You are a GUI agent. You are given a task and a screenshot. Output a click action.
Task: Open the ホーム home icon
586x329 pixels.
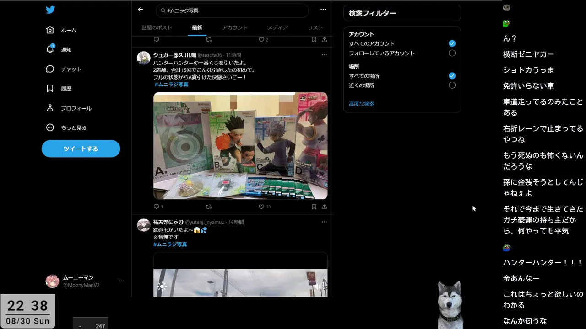pyautogui.click(x=50, y=30)
